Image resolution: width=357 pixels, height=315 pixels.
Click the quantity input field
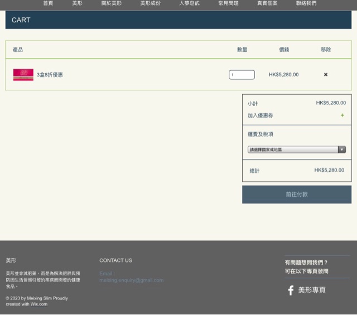tap(242, 75)
